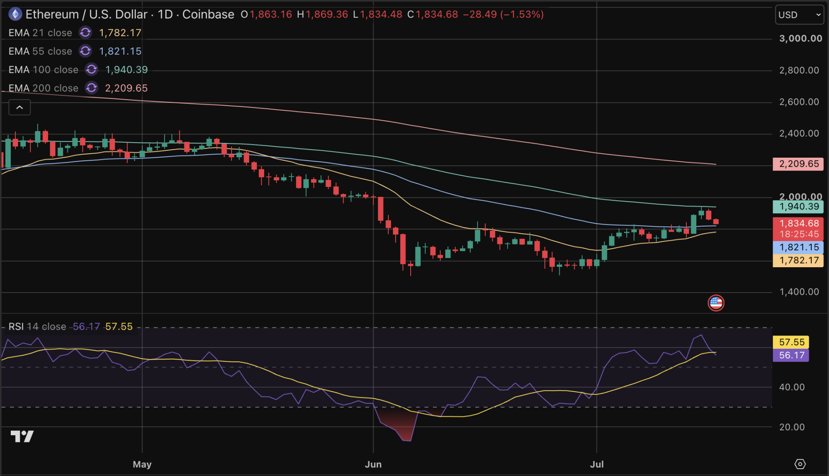Click the 40.00 RSI axis label
829x476 pixels.
coord(792,387)
